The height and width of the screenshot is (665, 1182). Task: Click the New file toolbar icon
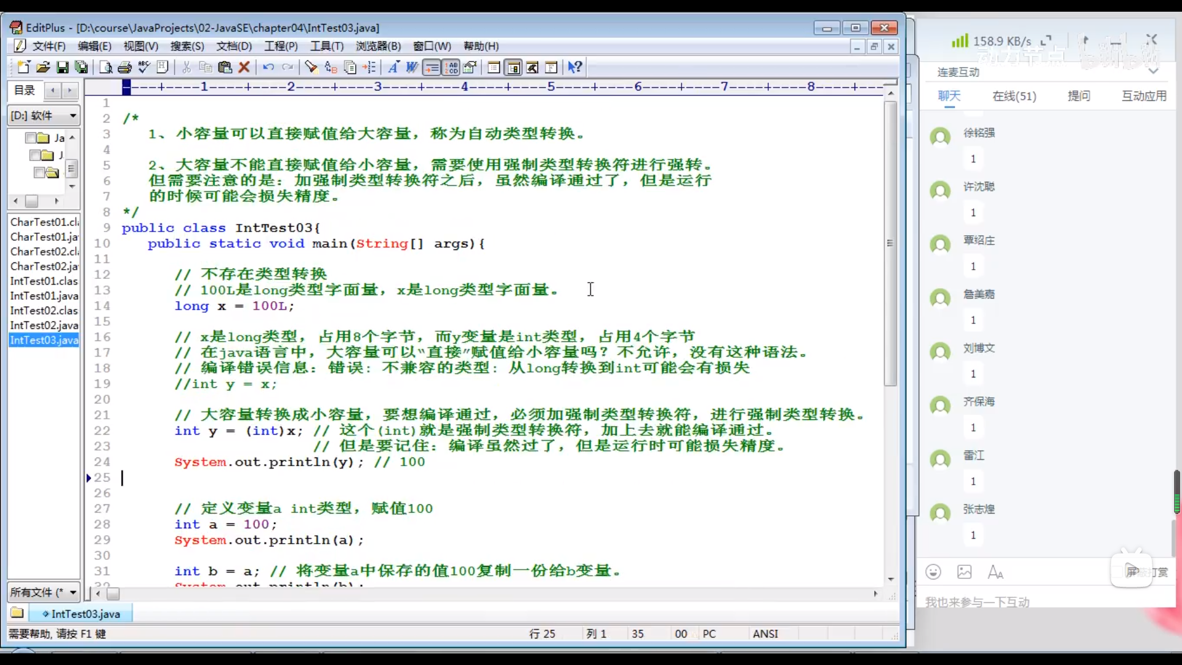[x=23, y=67]
